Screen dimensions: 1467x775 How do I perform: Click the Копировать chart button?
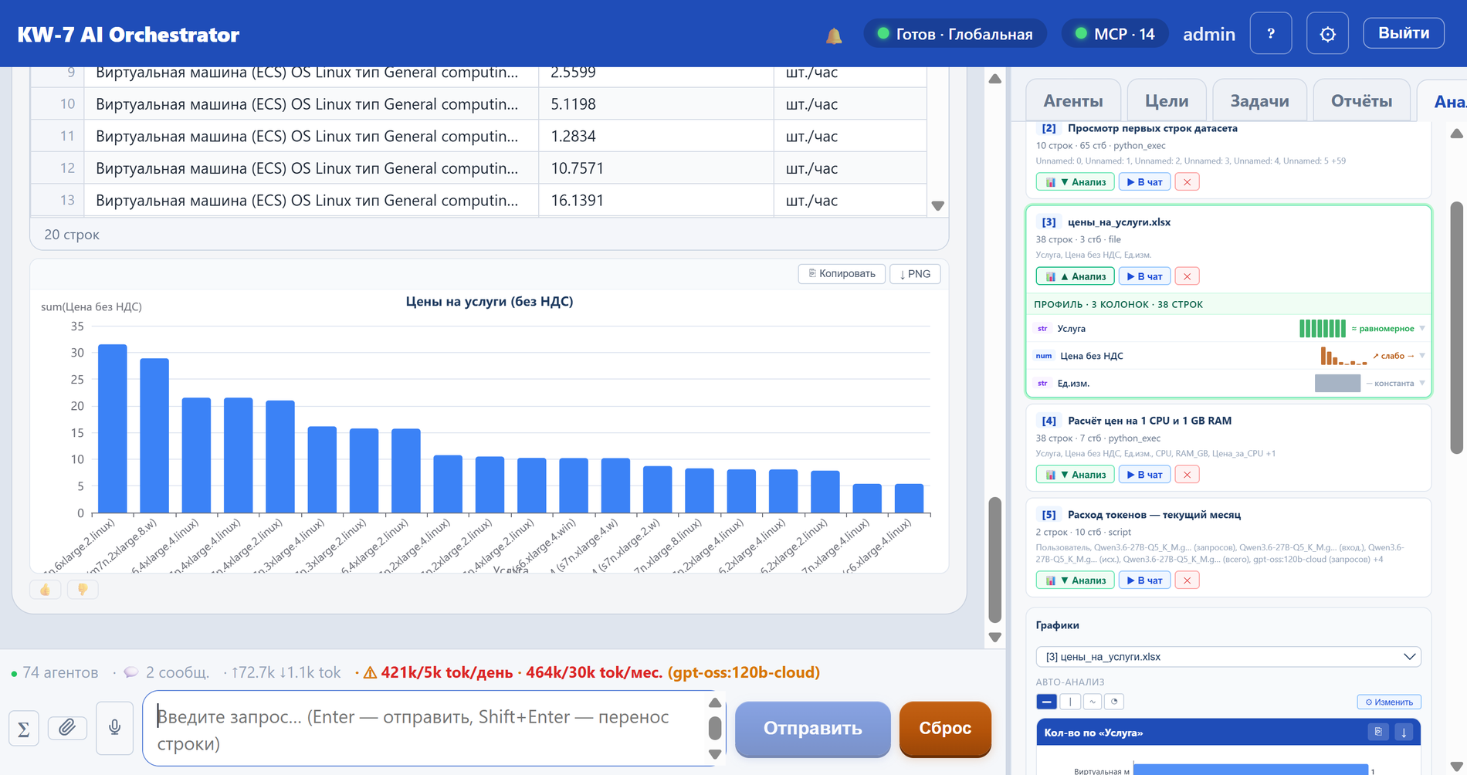[x=842, y=273]
